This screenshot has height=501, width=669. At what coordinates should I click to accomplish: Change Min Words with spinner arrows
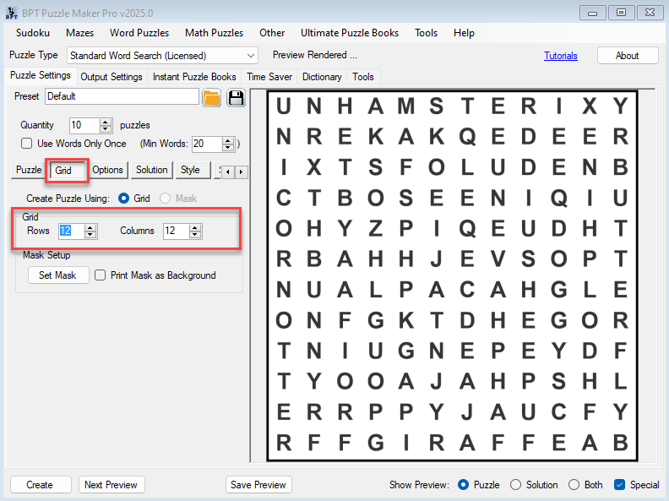point(227,144)
